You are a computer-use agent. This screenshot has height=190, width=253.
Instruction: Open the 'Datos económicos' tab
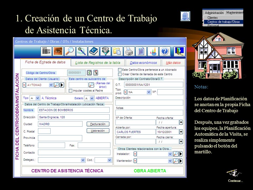[143, 63]
